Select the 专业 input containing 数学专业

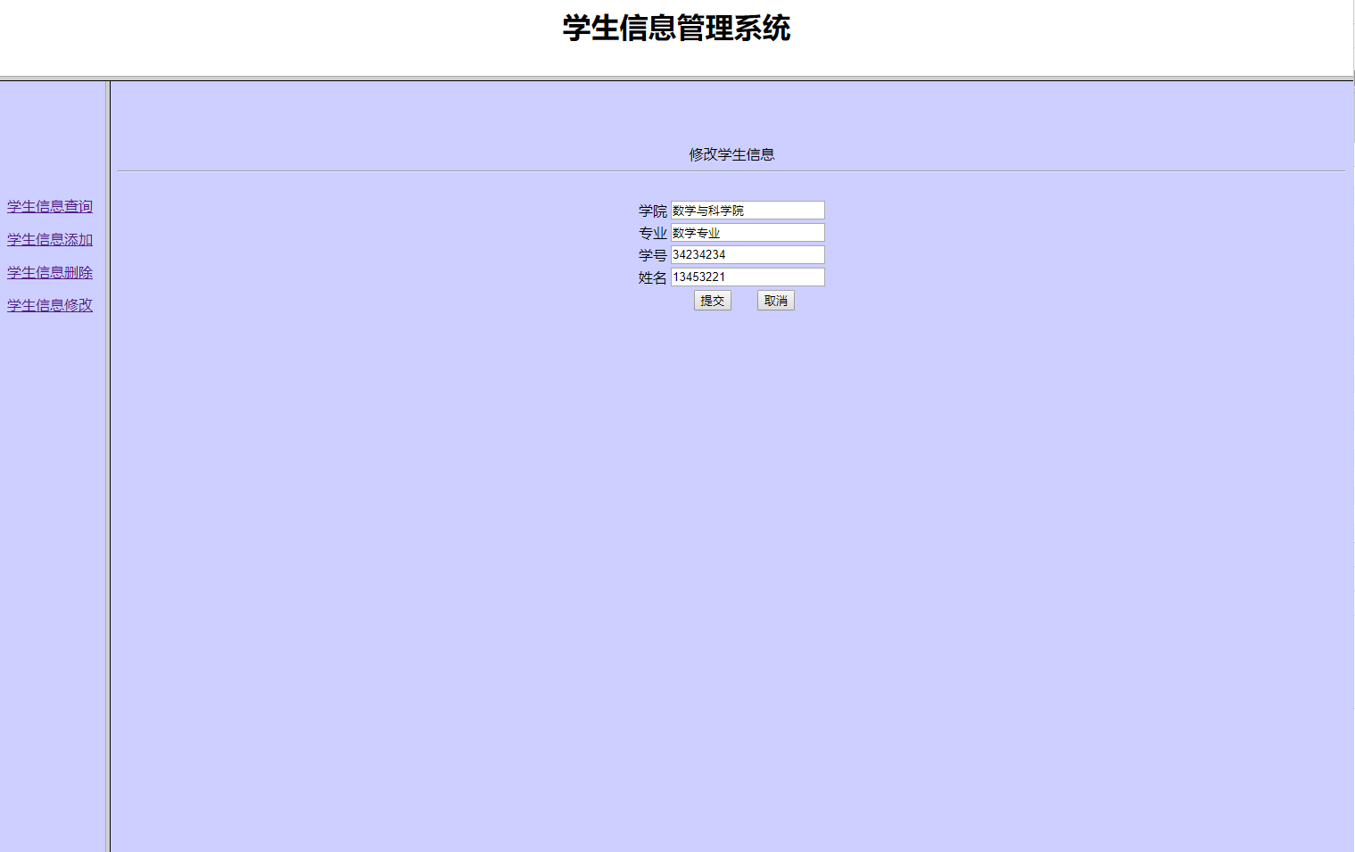point(746,232)
